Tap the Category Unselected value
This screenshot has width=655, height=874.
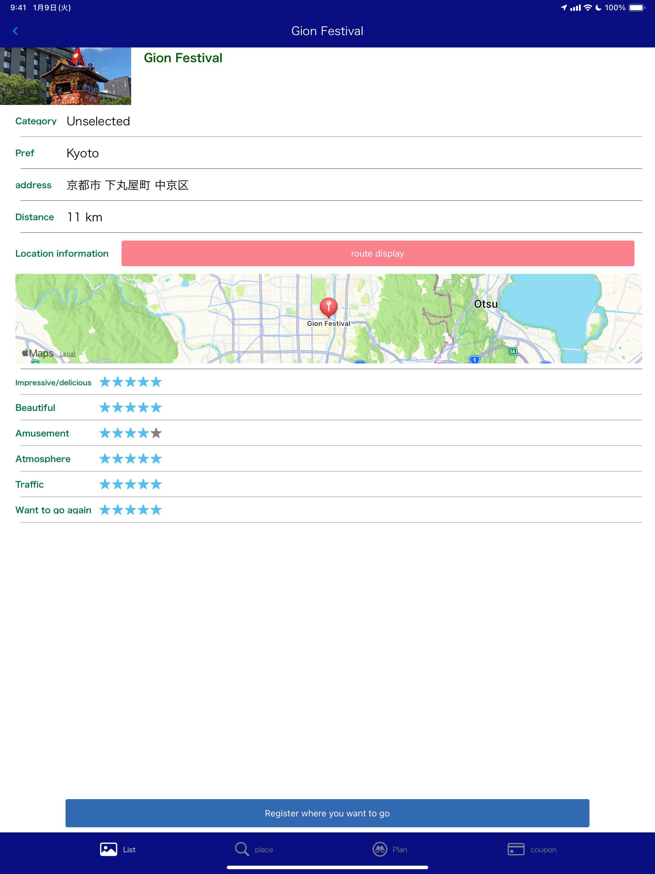tap(98, 121)
